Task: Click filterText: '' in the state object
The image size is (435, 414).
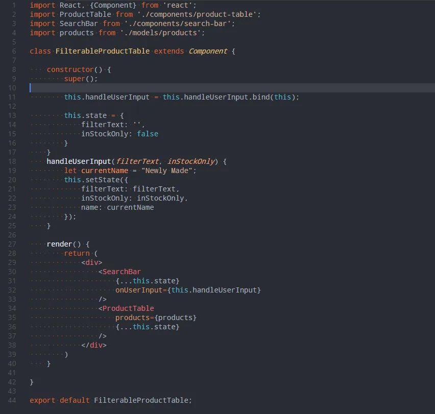Action: 111,125
